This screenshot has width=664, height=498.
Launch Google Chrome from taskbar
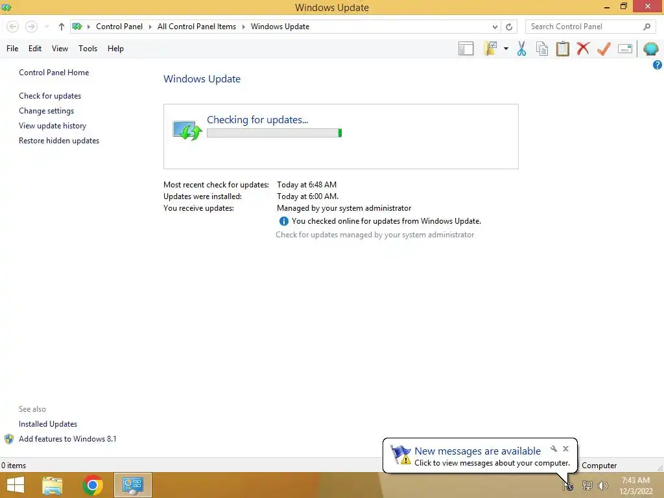[93, 485]
